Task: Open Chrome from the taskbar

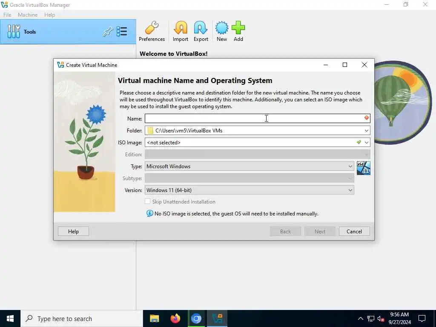Action: click(196, 318)
